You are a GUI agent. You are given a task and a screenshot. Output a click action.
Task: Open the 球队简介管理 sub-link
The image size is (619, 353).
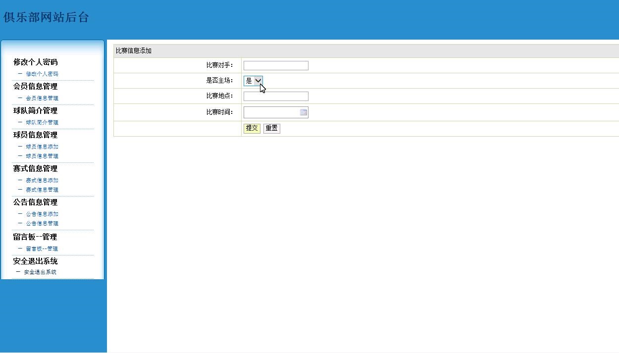coord(42,122)
